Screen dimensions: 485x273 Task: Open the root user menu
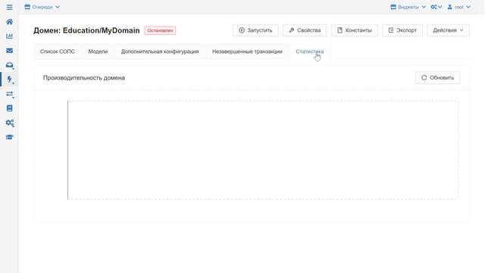[458, 7]
